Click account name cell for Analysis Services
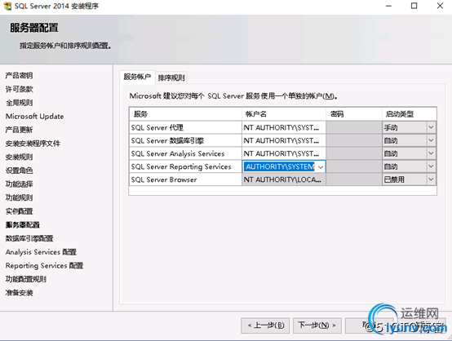The height and width of the screenshot is (341, 452). [284, 153]
